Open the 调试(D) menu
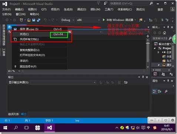 point(82,10)
